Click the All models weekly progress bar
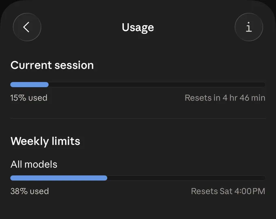The height and width of the screenshot is (219, 276). (138, 178)
